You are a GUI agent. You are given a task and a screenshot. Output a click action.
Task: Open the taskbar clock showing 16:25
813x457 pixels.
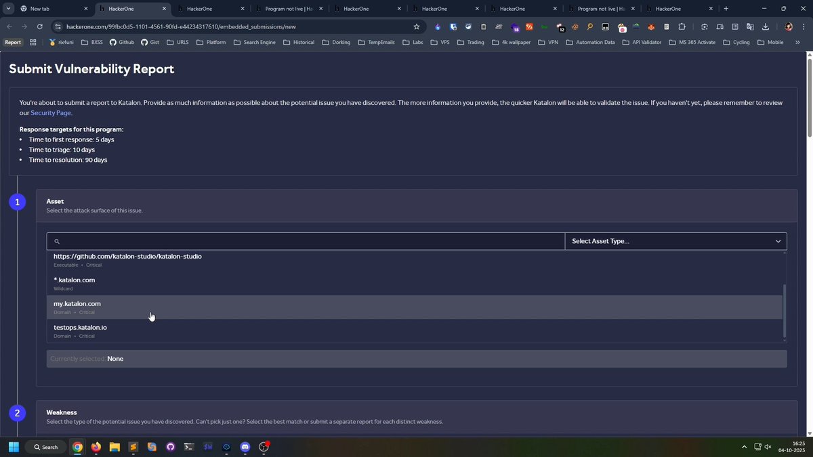click(x=791, y=447)
